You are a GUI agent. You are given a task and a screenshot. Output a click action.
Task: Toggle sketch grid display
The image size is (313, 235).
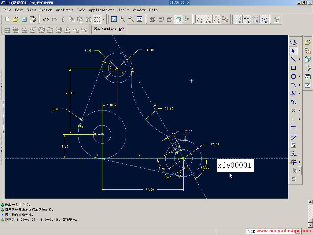pos(256,19)
